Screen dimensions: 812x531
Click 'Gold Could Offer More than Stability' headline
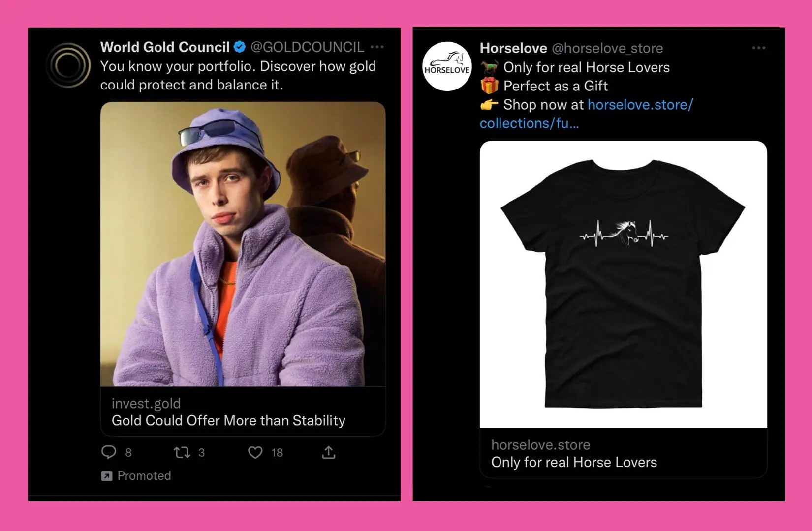point(228,421)
